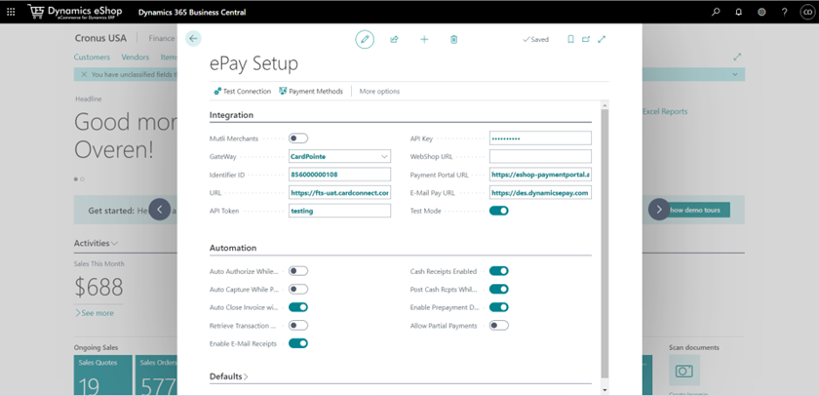Click the empty WebShop URL field

point(540,156)
